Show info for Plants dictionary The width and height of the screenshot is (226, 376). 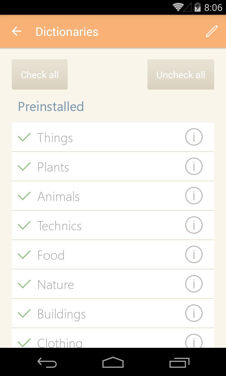[194, 166]
